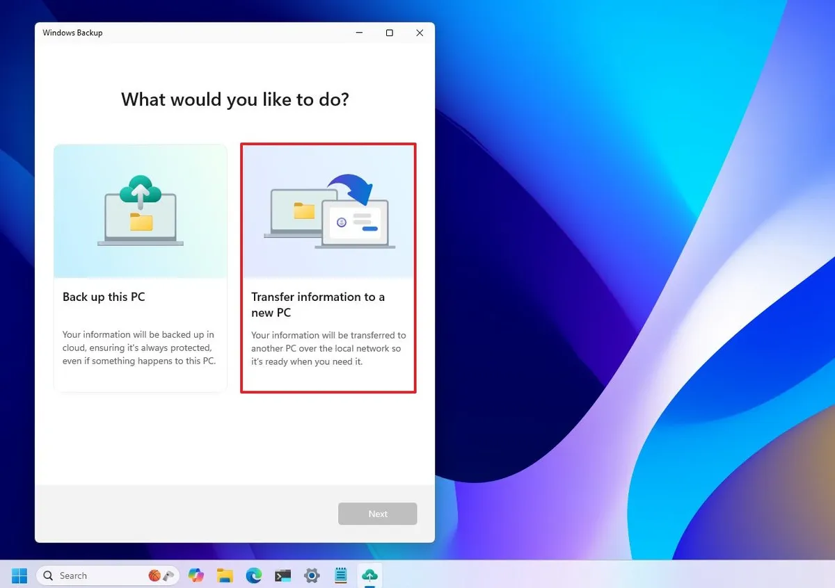Viewport: 835px width, 588px height.
Task: Minimize the Windows Backup window
Action: pos(358,33)
